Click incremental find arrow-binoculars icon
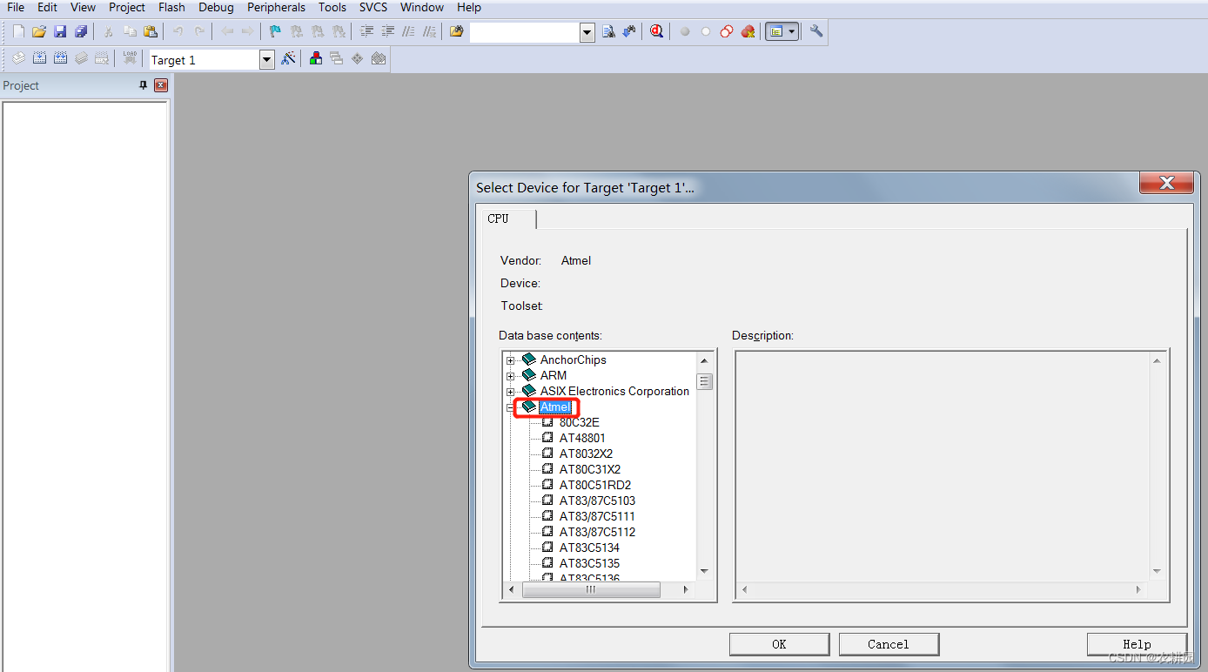1208x672 pixels. 629,31
